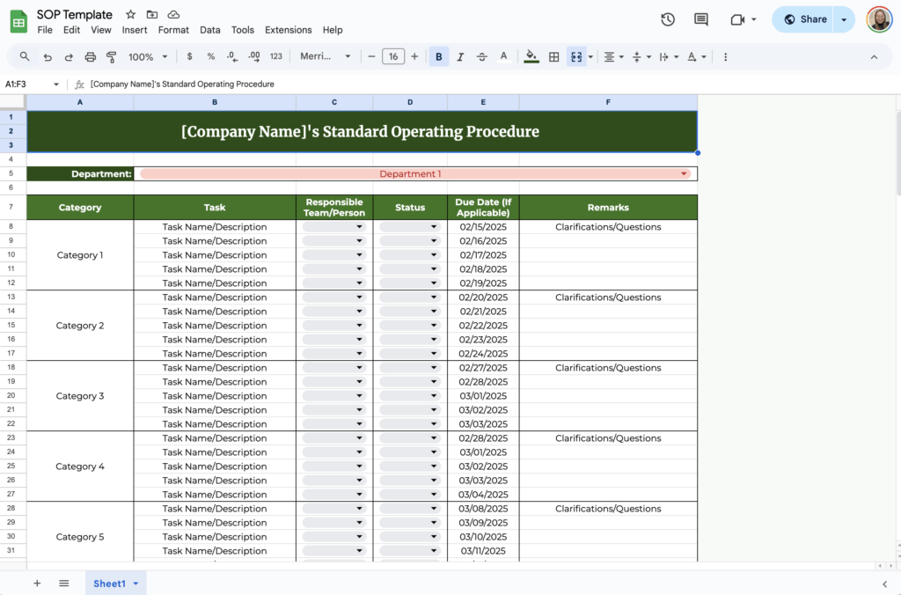Open the Help menu
This screenshot has width=901, height=595.
332,30
